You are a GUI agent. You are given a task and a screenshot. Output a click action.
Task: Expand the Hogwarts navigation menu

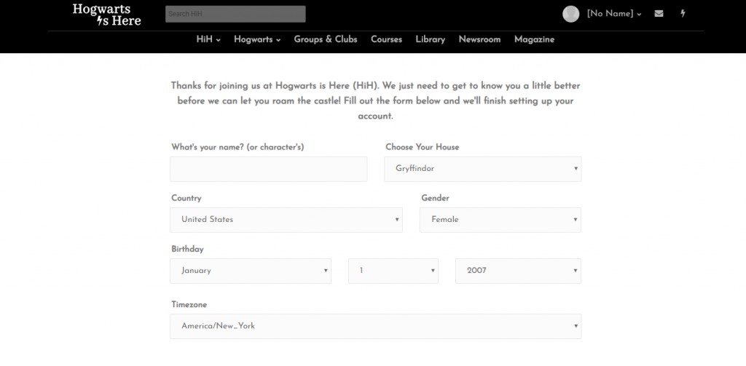(x=257, y=39)
